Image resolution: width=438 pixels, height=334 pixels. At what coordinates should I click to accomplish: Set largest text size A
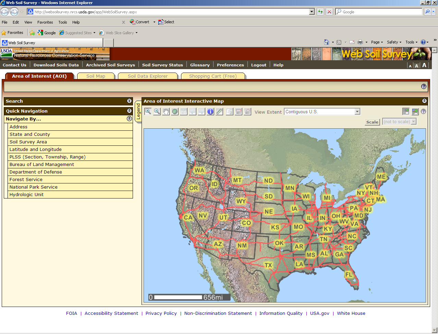click(x=424, y=65)
